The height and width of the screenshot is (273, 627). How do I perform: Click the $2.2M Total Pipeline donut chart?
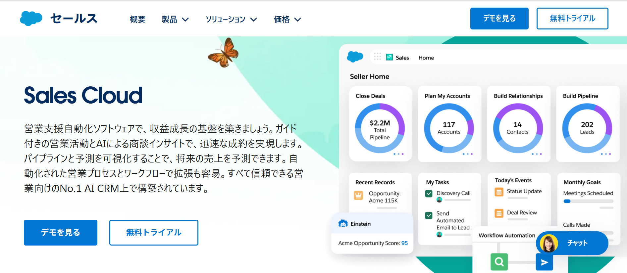coord(380,128)
